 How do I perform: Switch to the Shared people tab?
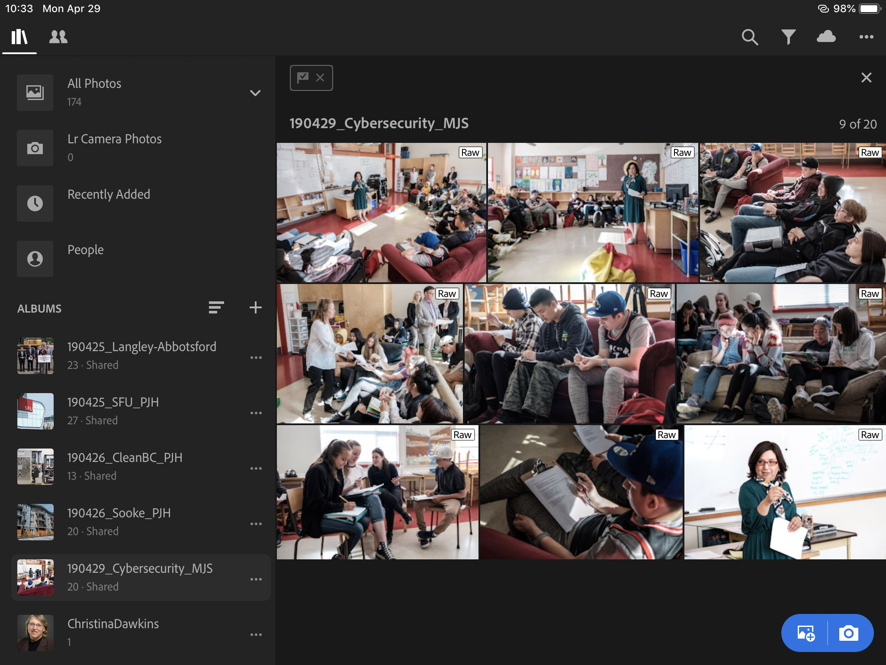58,37
